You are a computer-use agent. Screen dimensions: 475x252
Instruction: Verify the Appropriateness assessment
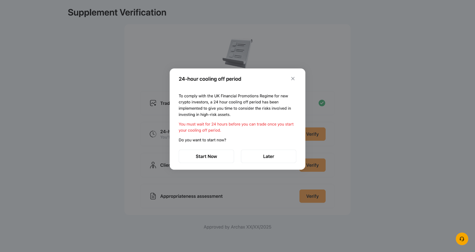[312, 196]
